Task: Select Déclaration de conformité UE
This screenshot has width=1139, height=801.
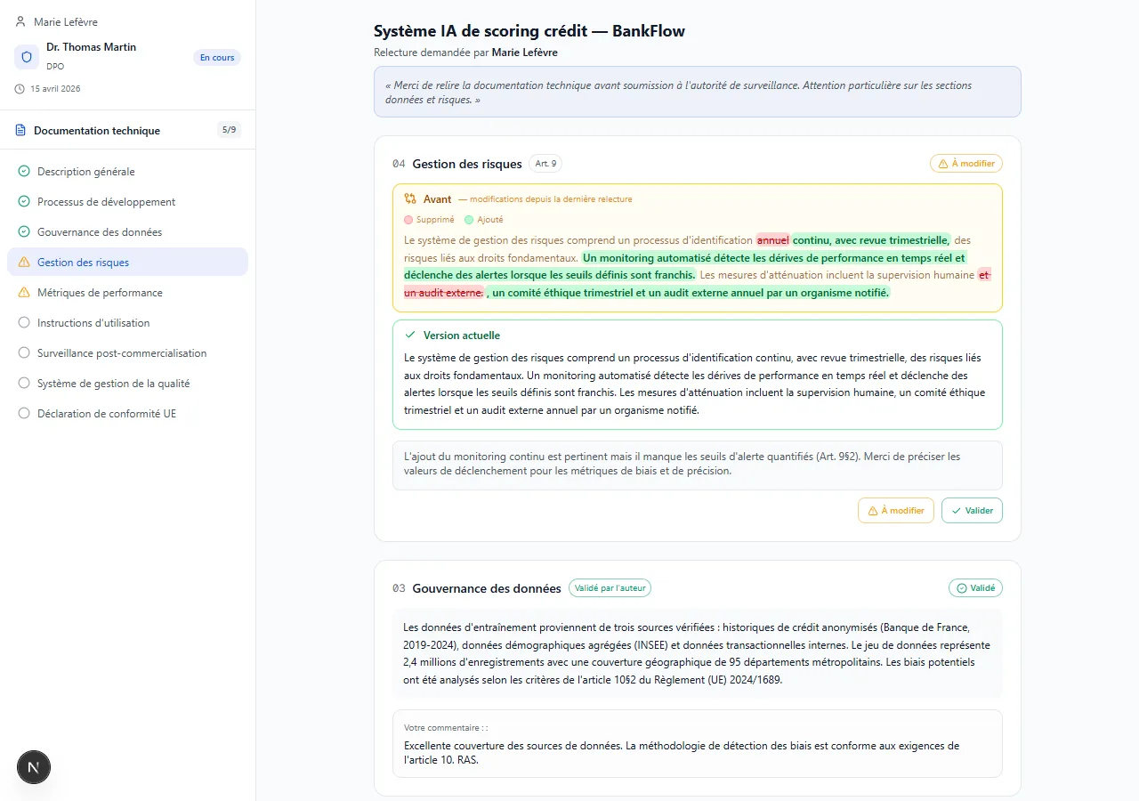Action: click(107, 414)
